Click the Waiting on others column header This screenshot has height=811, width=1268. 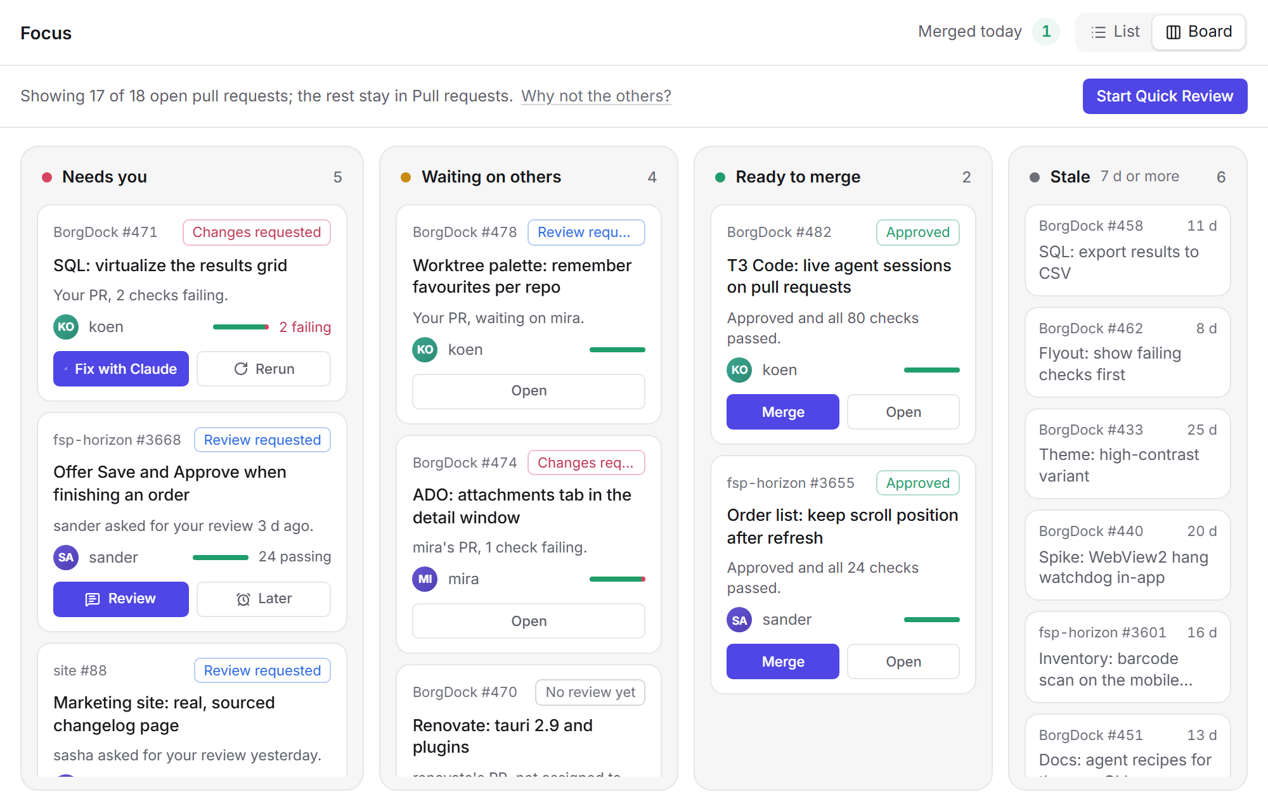click(529, 177)
